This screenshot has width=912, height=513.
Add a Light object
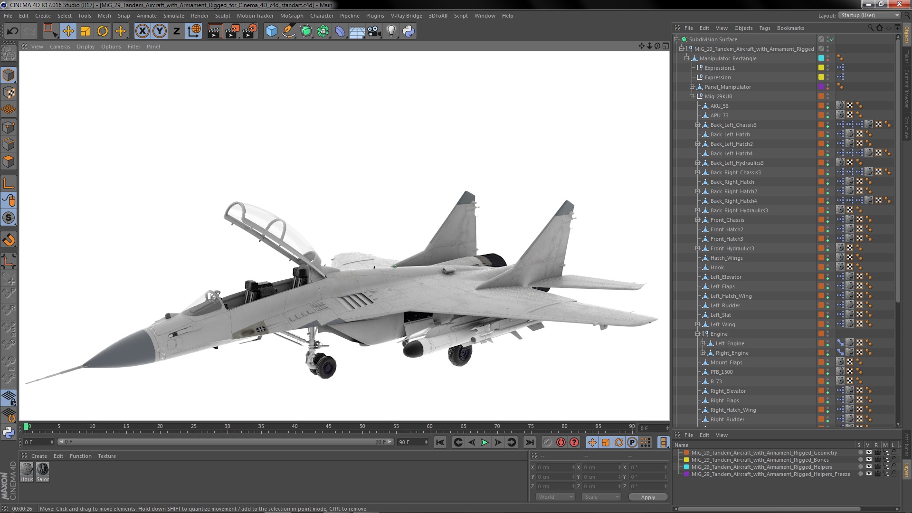coord(391,31)
